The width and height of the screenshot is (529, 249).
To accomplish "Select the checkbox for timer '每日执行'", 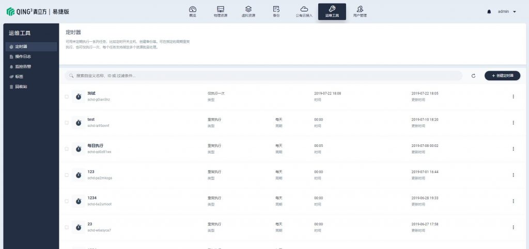I will [66, 149].
